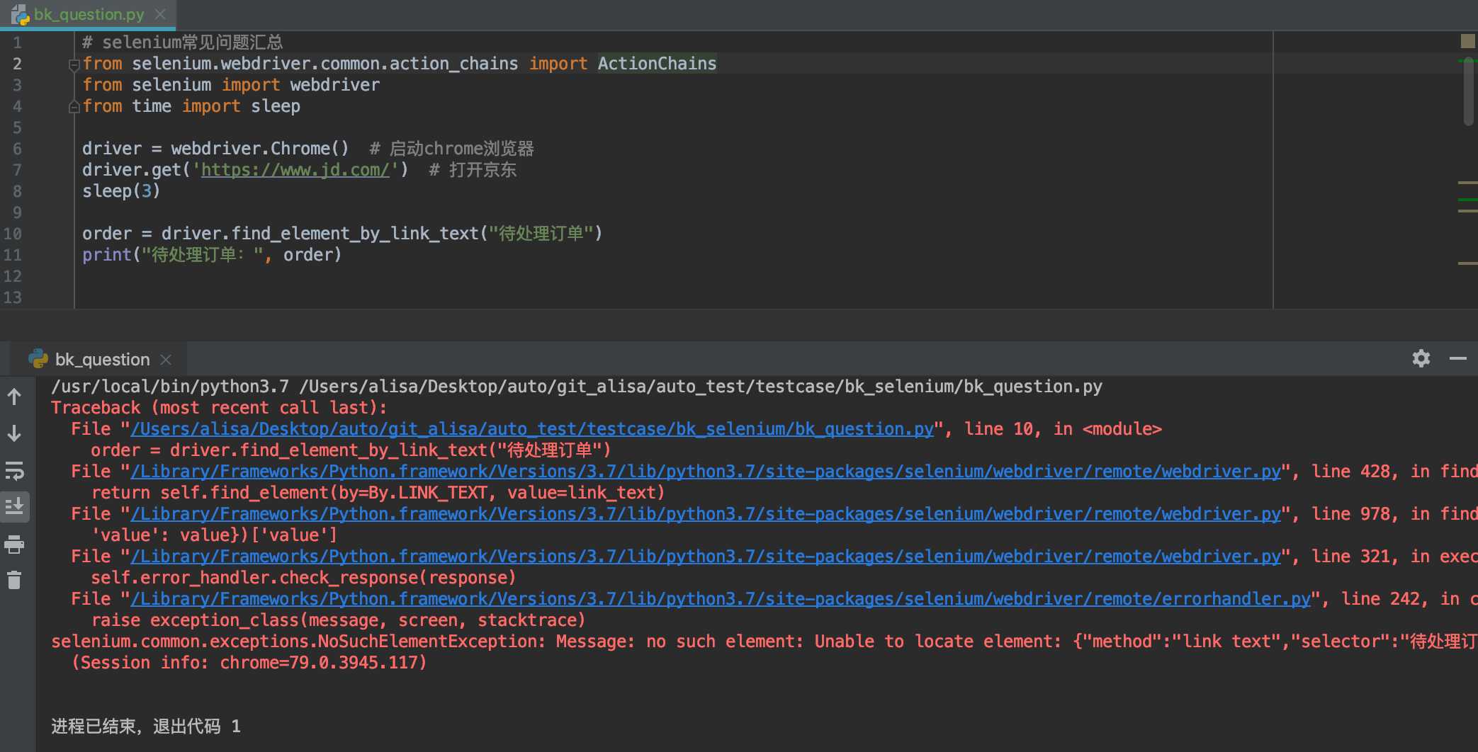Click the up arrow for previous stack frame
The width and height of the screenshot is (1478, 752).
(x=14, y=397)
